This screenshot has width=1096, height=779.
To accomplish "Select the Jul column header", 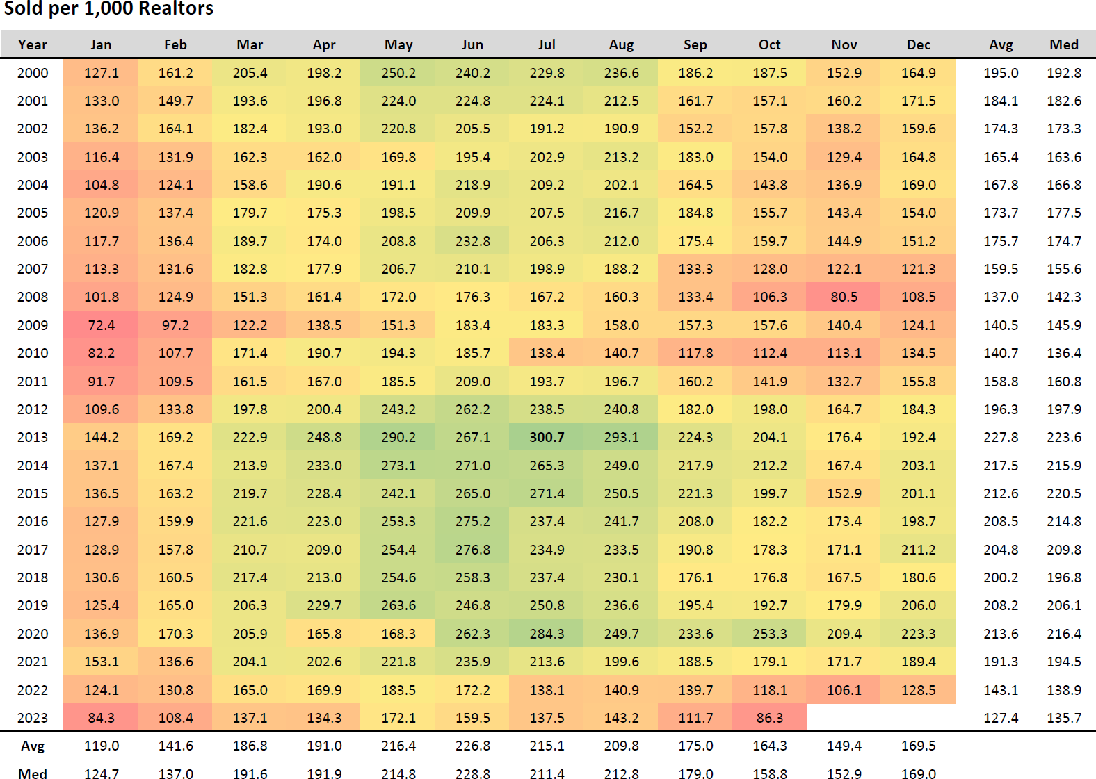I will tap(547, 44).
